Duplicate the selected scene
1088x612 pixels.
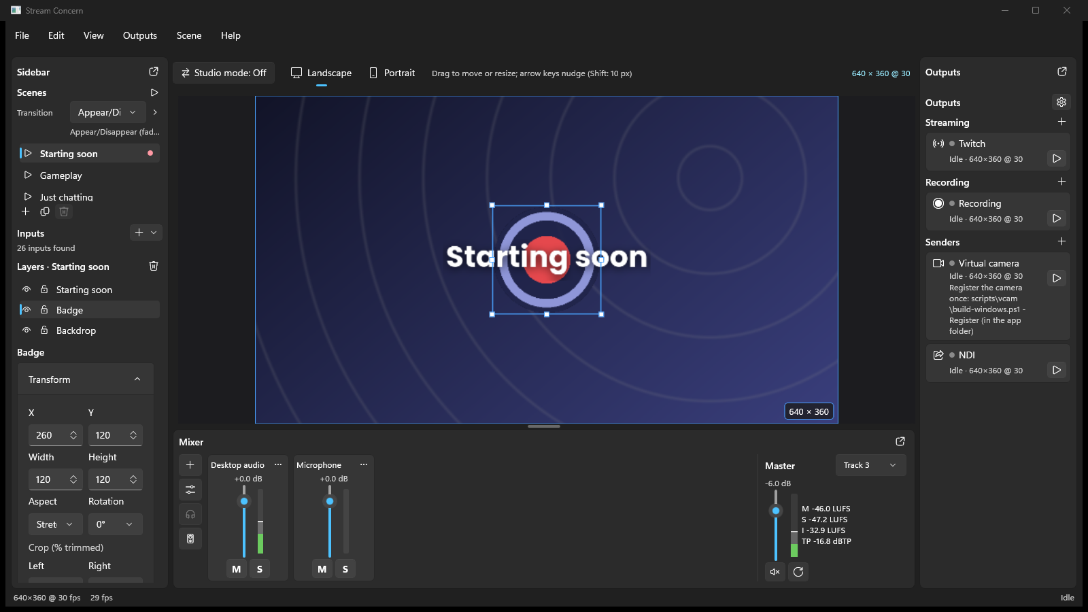tap(45, 211)
